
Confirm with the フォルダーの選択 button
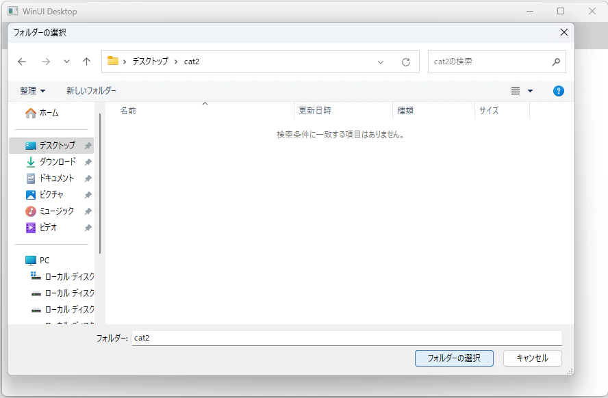454,358
